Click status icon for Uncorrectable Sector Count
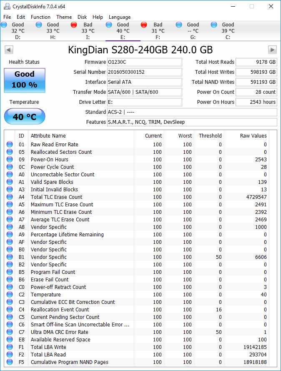The image size is (281, 371). pos(10,174)
